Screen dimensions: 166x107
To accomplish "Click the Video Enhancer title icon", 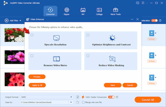I will pos(28,19).
